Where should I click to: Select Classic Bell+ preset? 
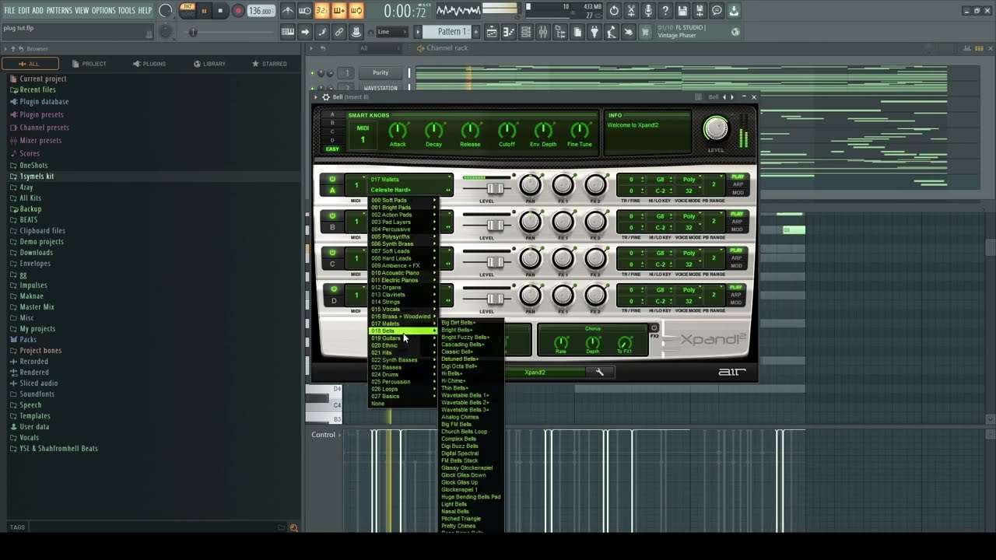tap(458, 352)
